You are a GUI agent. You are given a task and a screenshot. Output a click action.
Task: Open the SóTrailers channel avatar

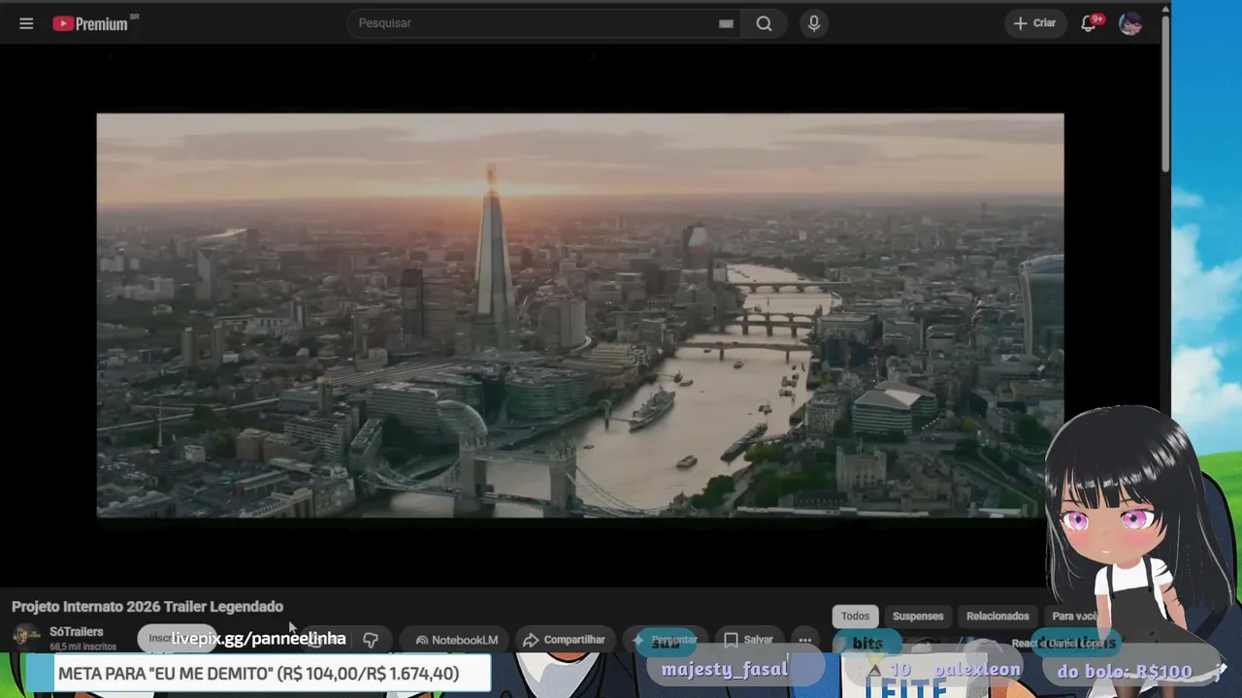pyautogui.click(x=26, y=638)
